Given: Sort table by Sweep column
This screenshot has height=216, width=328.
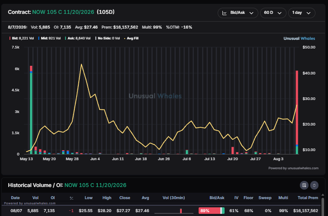Looking at the screenshot, I should point(265,198).
